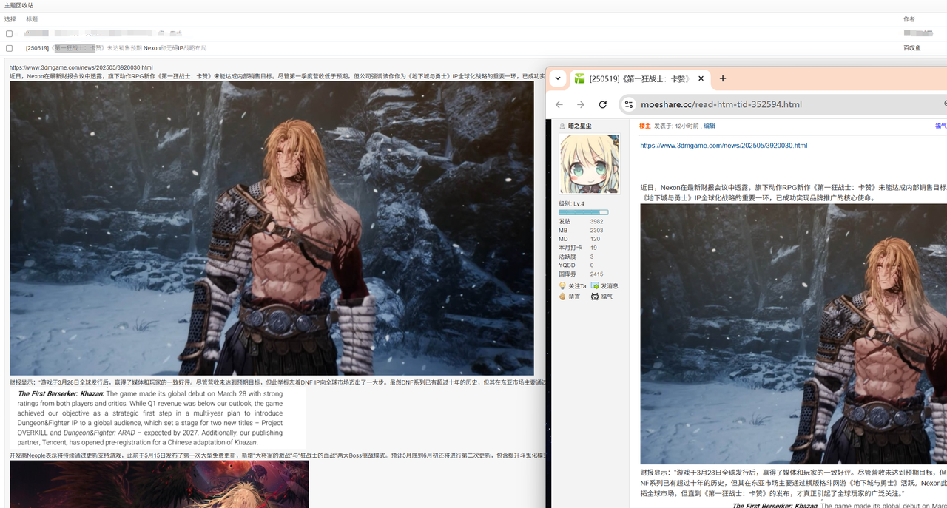
Task: Click the 楼主 label on the post
Action: point(644,126)
